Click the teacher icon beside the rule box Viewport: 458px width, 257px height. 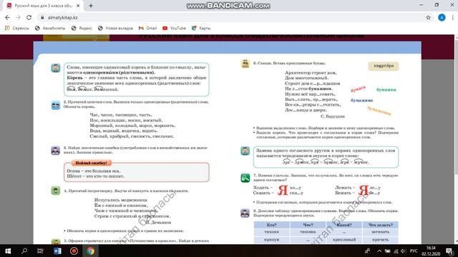point(56,68)
